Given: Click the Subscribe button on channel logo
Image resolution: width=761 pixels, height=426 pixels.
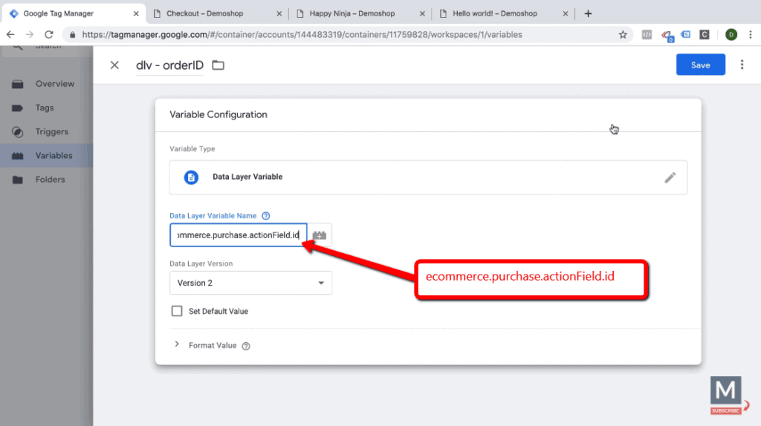Looking at the screenshot, I should click(x=725, y=410).
